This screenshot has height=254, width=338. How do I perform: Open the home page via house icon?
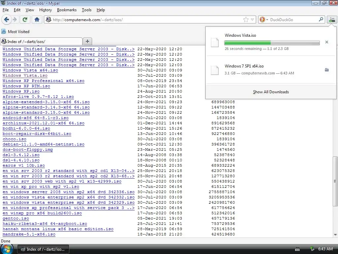tap(37, 20)
